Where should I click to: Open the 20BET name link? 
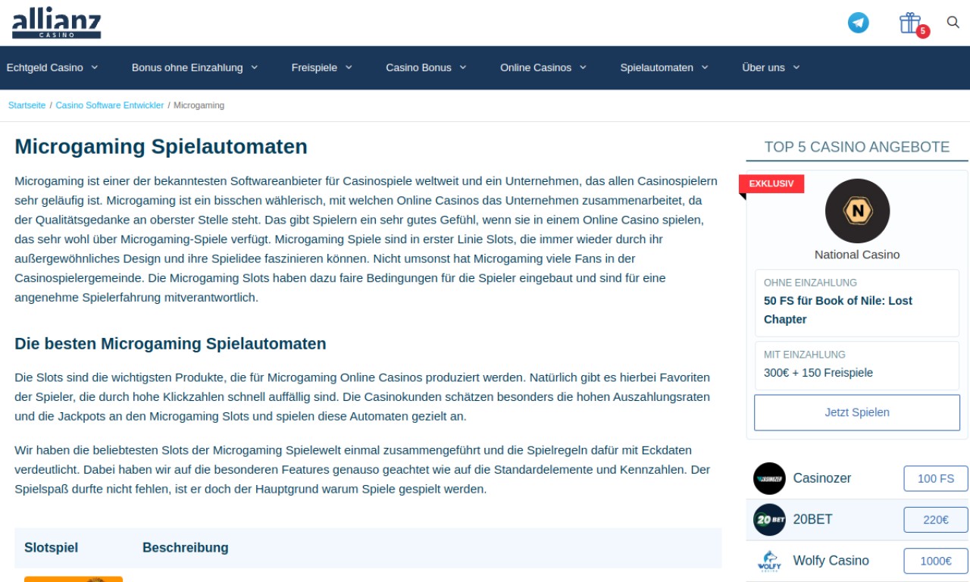[813, 519]
